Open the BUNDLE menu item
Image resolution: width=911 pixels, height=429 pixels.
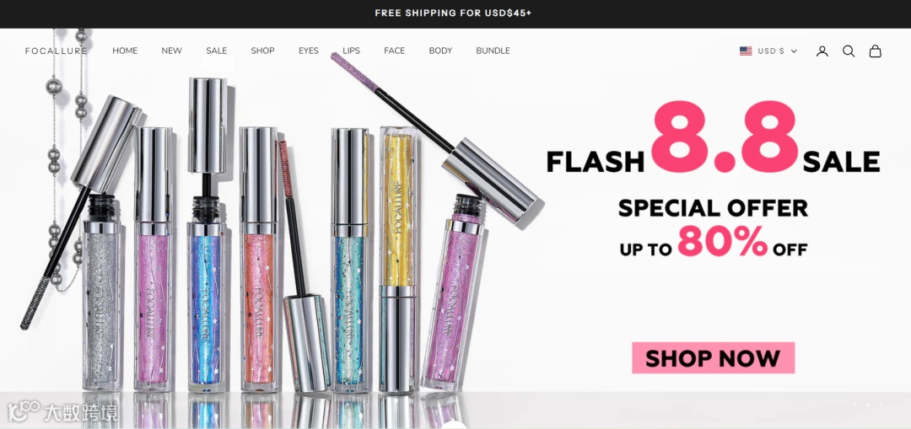(x=493, y=51)
